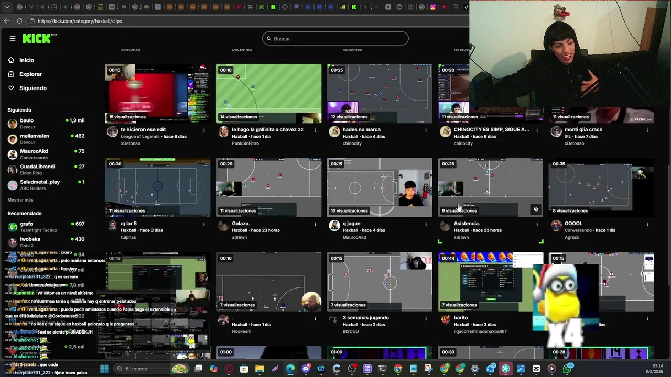Open grafo recommended channel
This screenshot has width=671, height=377.
click(46, 227)
